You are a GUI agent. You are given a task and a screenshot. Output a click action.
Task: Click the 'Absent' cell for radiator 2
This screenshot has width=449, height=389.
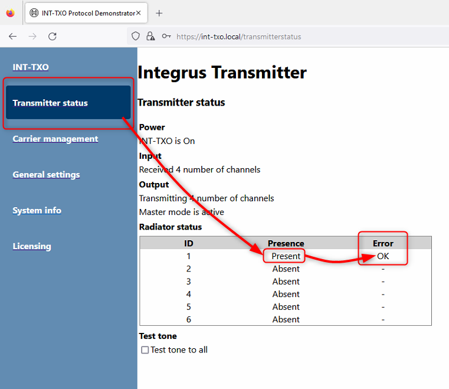point(286,269)
